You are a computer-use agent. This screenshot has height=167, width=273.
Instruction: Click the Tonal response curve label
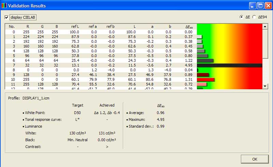(x=43, y=119)
